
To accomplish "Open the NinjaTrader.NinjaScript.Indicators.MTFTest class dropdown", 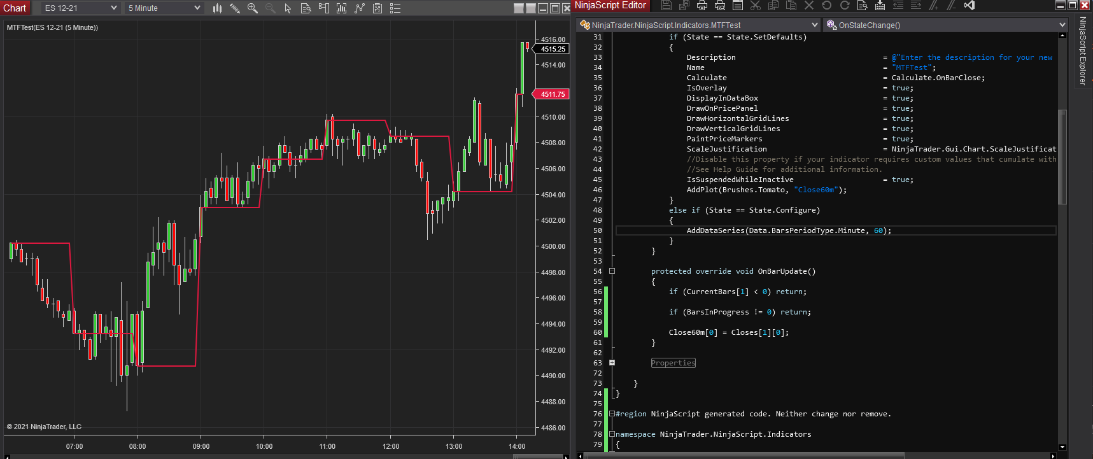I will click(x=698, y=25).
